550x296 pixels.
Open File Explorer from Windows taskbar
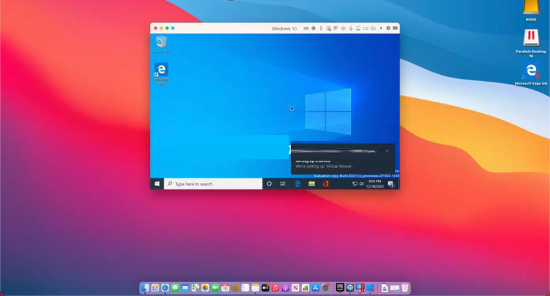[x=311, y=184]
